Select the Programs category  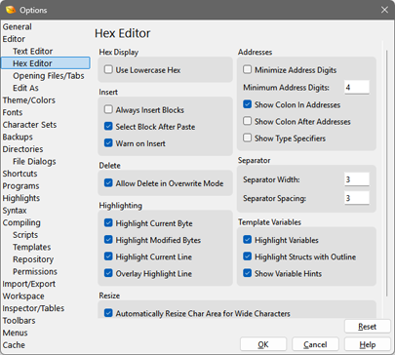20,186
